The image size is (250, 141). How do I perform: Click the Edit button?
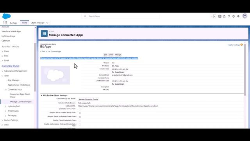(105, 55)
